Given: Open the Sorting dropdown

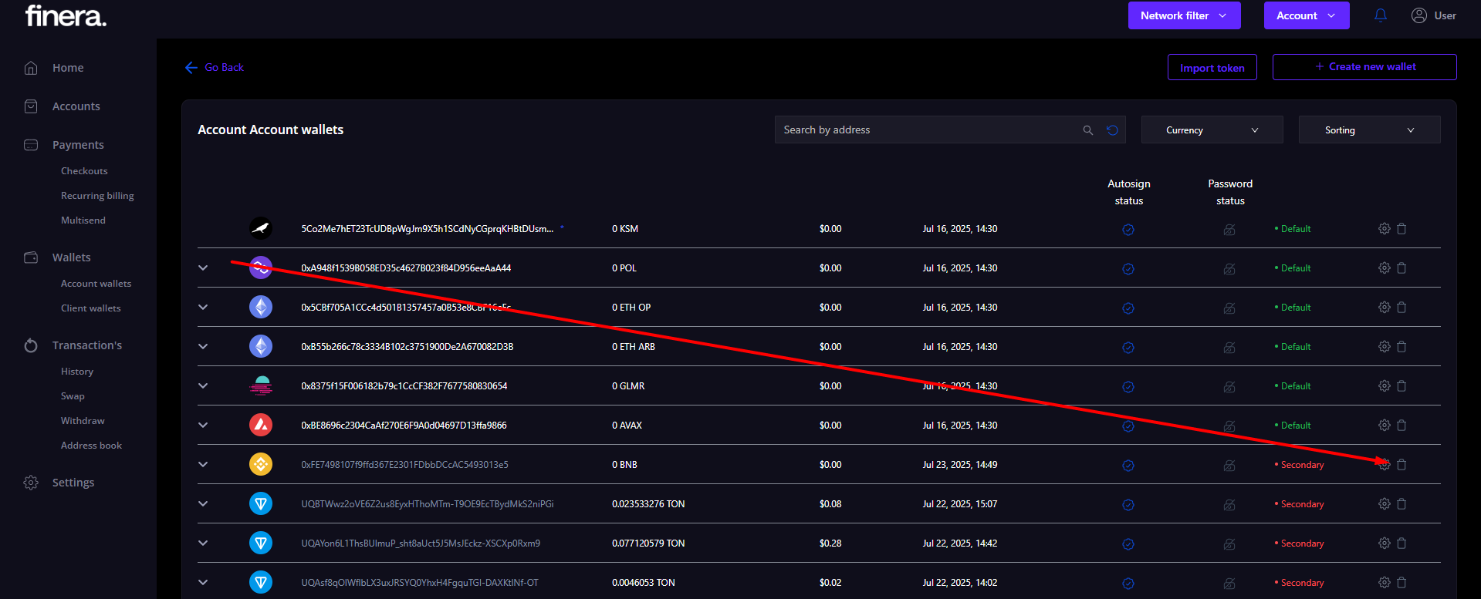Looking at the screenshot, I should click(1369, 130).
